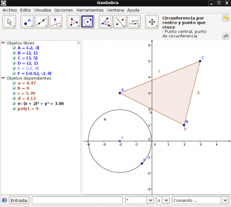
Task: Select the Angle measurement tool
Action: 106,22
